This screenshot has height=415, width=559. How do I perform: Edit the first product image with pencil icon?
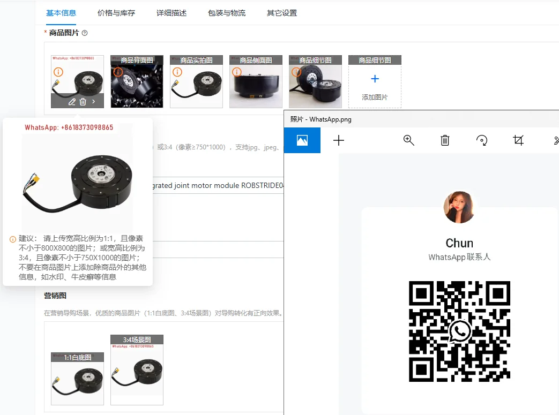[x=72, y=102]
